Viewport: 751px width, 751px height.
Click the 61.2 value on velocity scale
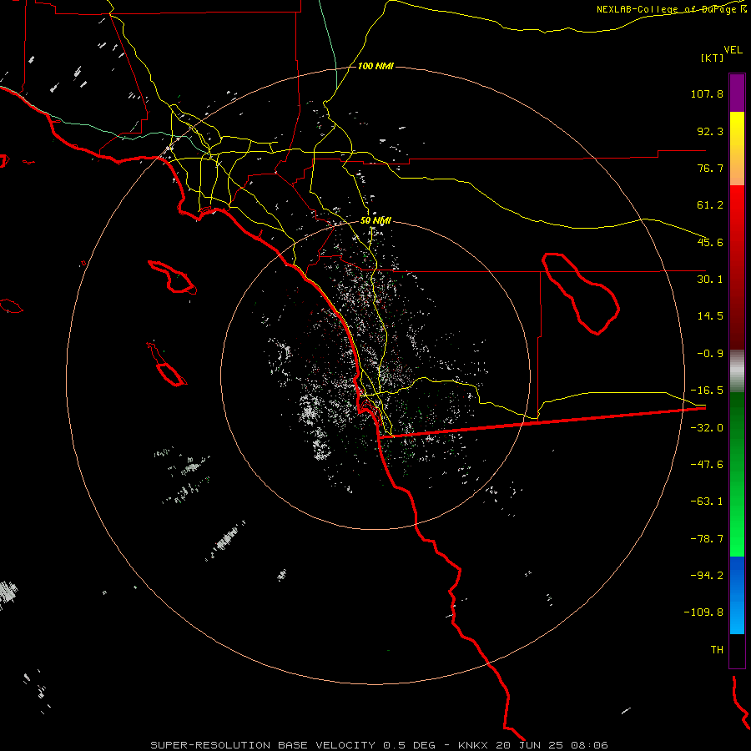coord(710,205)
